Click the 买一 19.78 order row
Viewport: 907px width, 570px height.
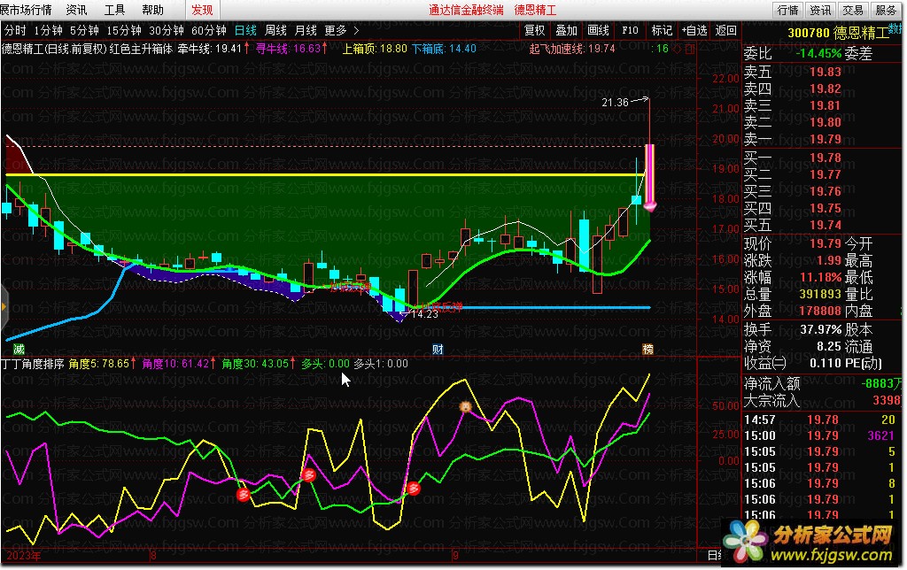pos(823,158)
